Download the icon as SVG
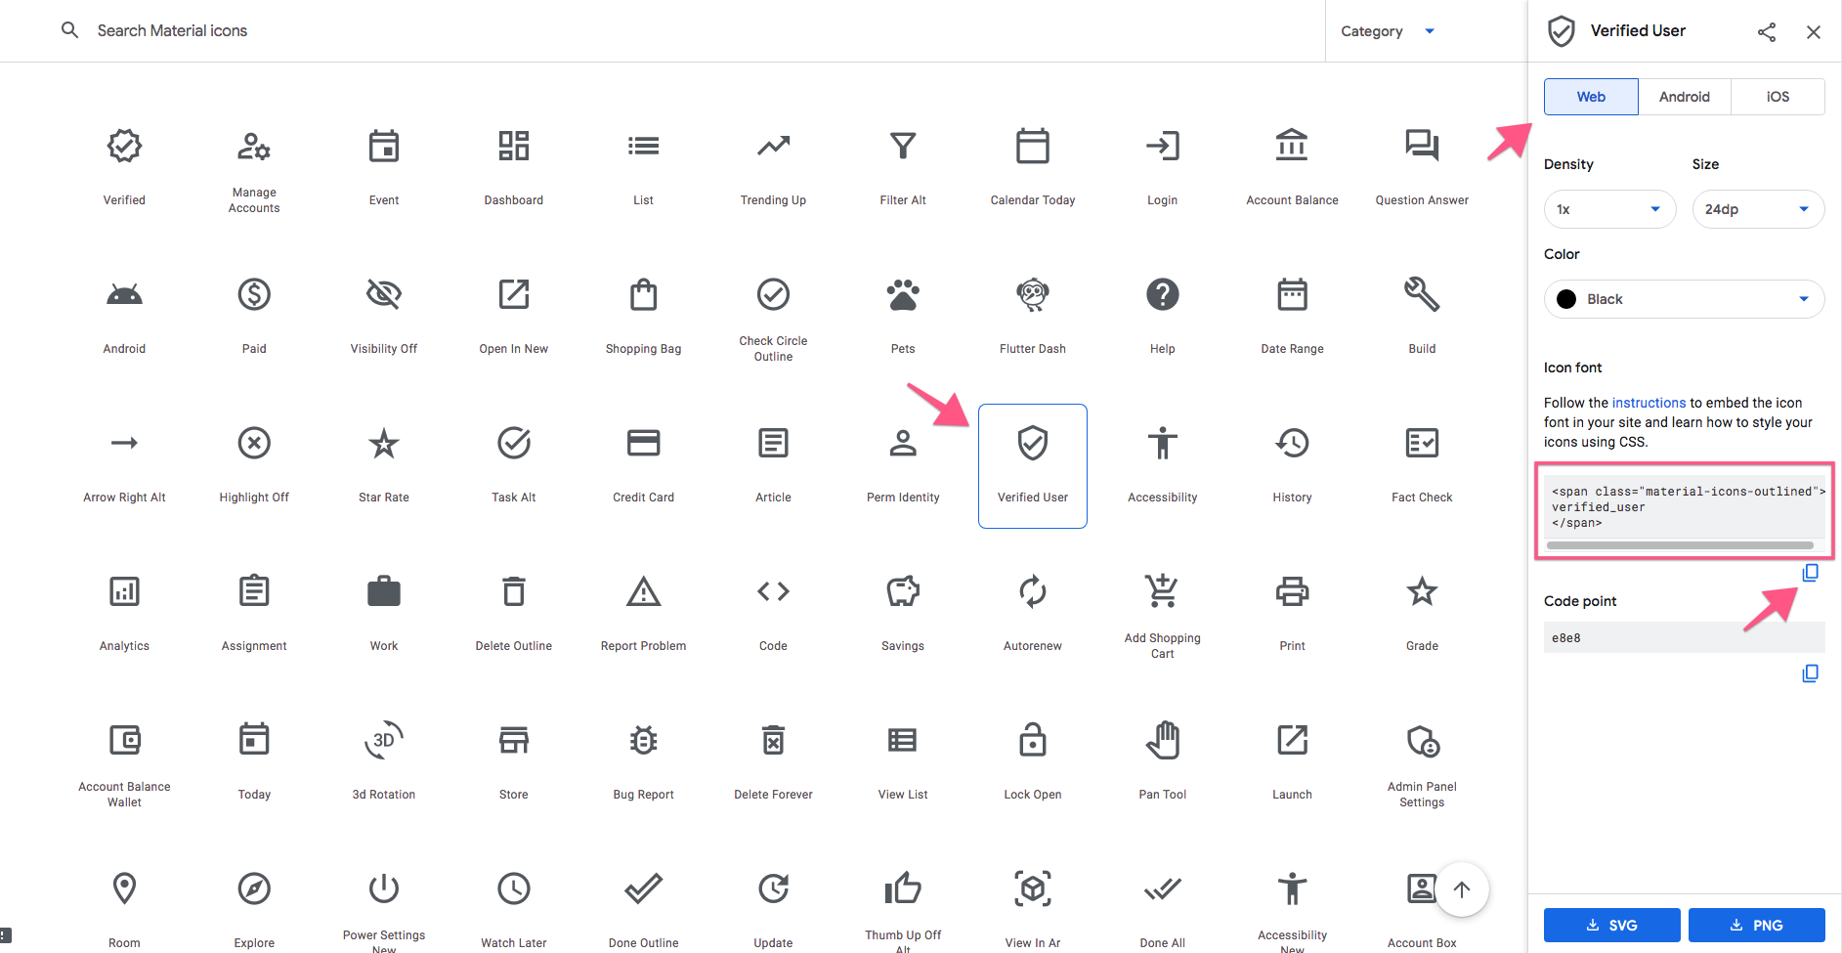Image resolution: width=1842 pixels, height=953 pixels. click(1611, 925)
